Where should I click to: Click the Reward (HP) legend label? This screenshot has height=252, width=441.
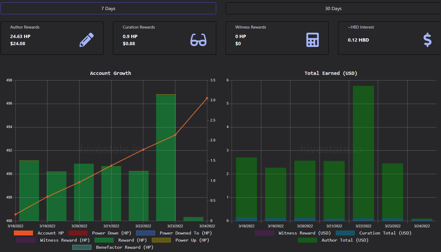(133, 240)
